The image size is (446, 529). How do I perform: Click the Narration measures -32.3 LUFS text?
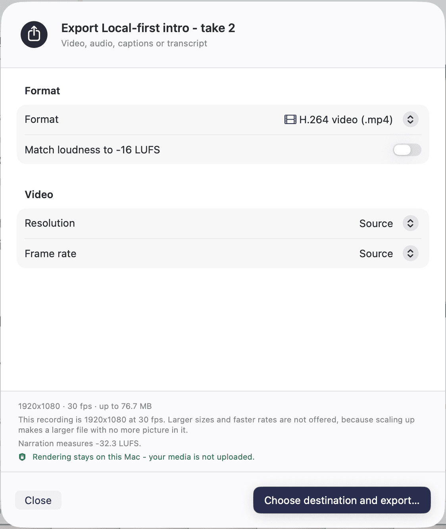point(80,443)
